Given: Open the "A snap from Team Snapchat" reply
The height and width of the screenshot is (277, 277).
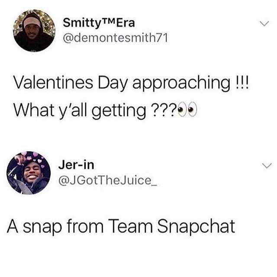Looking at the screenshot, I should (x=121, y=226).
